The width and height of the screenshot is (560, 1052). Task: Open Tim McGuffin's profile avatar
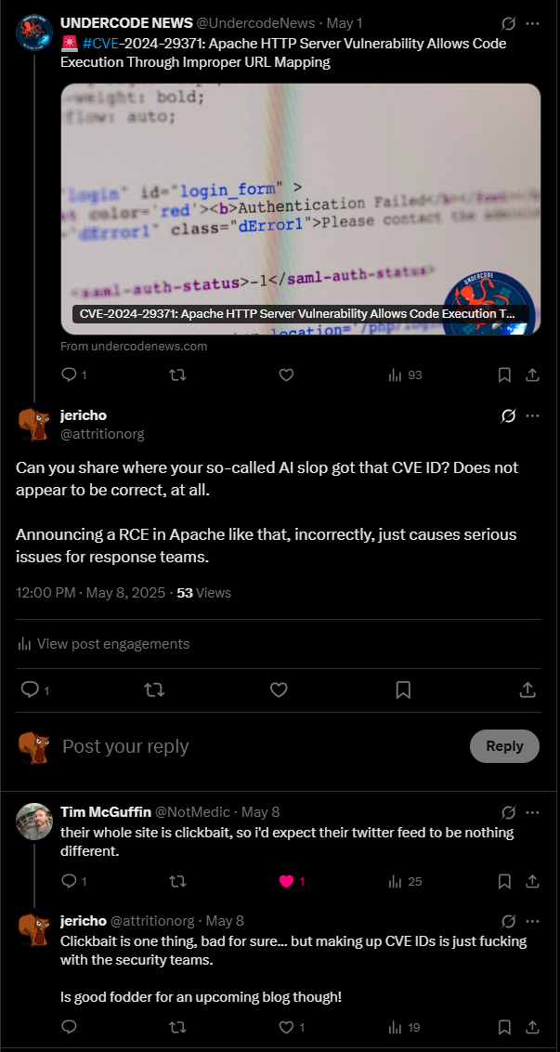pyautogui.click(x=34, y=821)
